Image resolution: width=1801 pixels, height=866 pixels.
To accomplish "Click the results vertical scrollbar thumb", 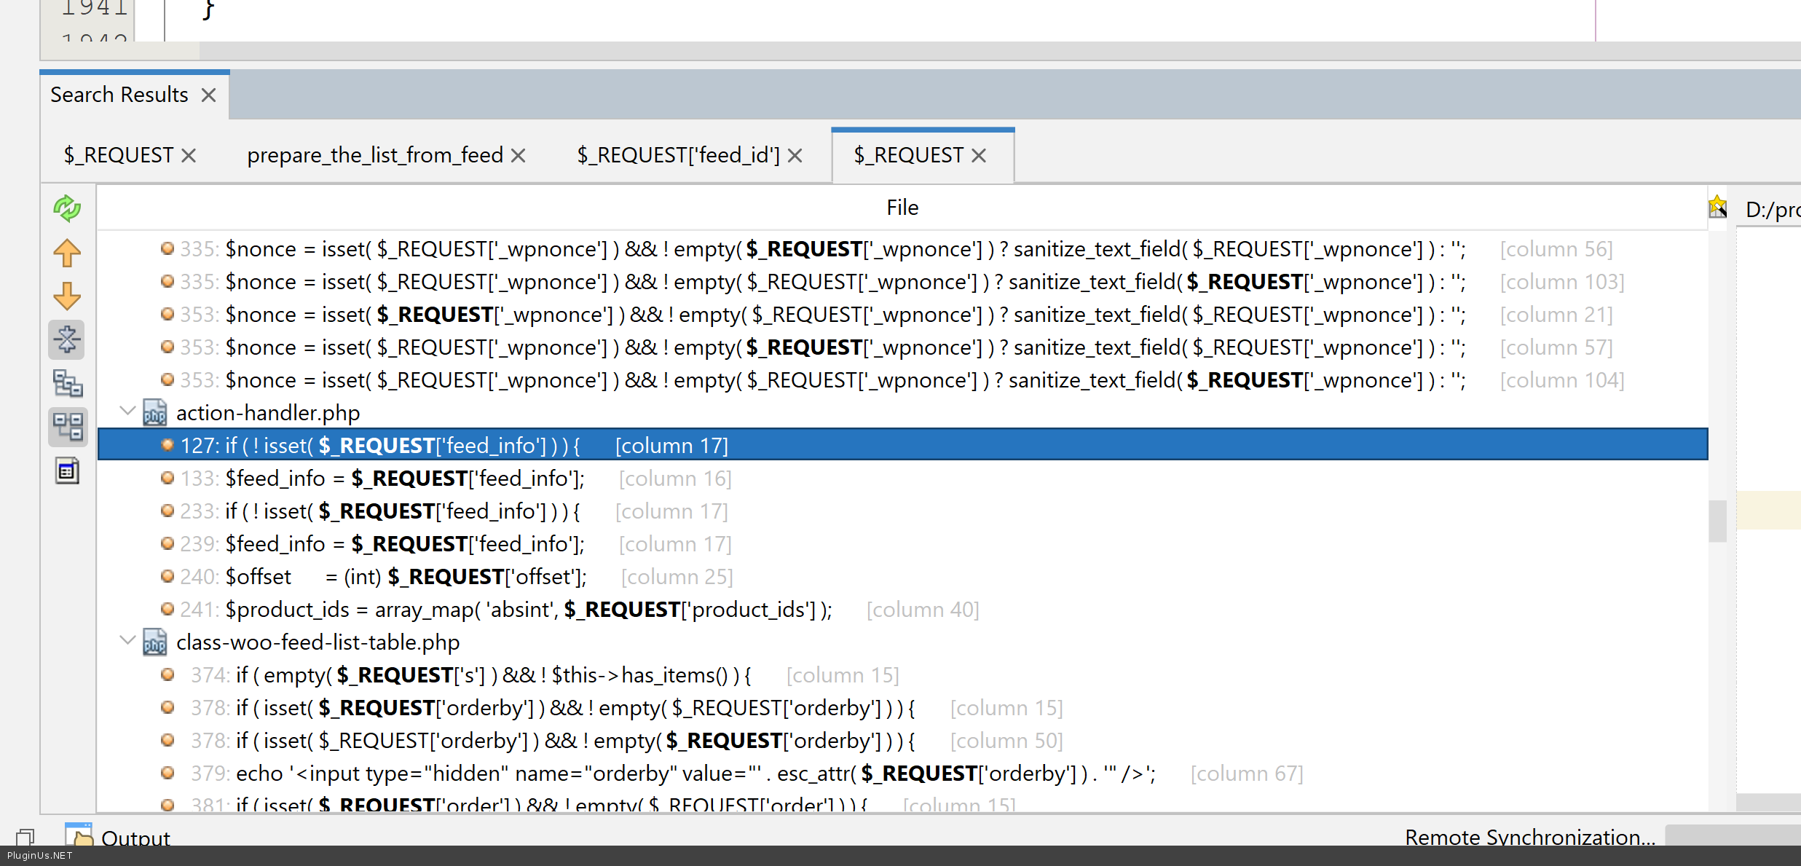I will pos(1717,520).
